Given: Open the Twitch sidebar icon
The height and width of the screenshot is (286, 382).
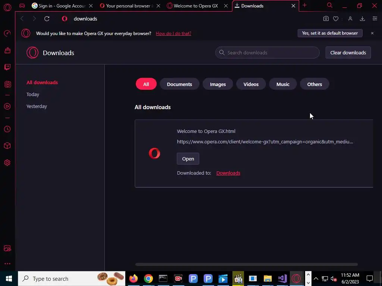Looking at the screenshot, I should (x=7, y=67).
